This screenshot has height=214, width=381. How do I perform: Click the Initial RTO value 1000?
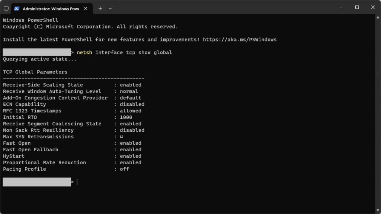point(126,117)
